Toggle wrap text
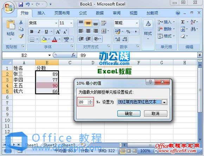The width and height of the screenshot is (204, 156). point(103,23)
